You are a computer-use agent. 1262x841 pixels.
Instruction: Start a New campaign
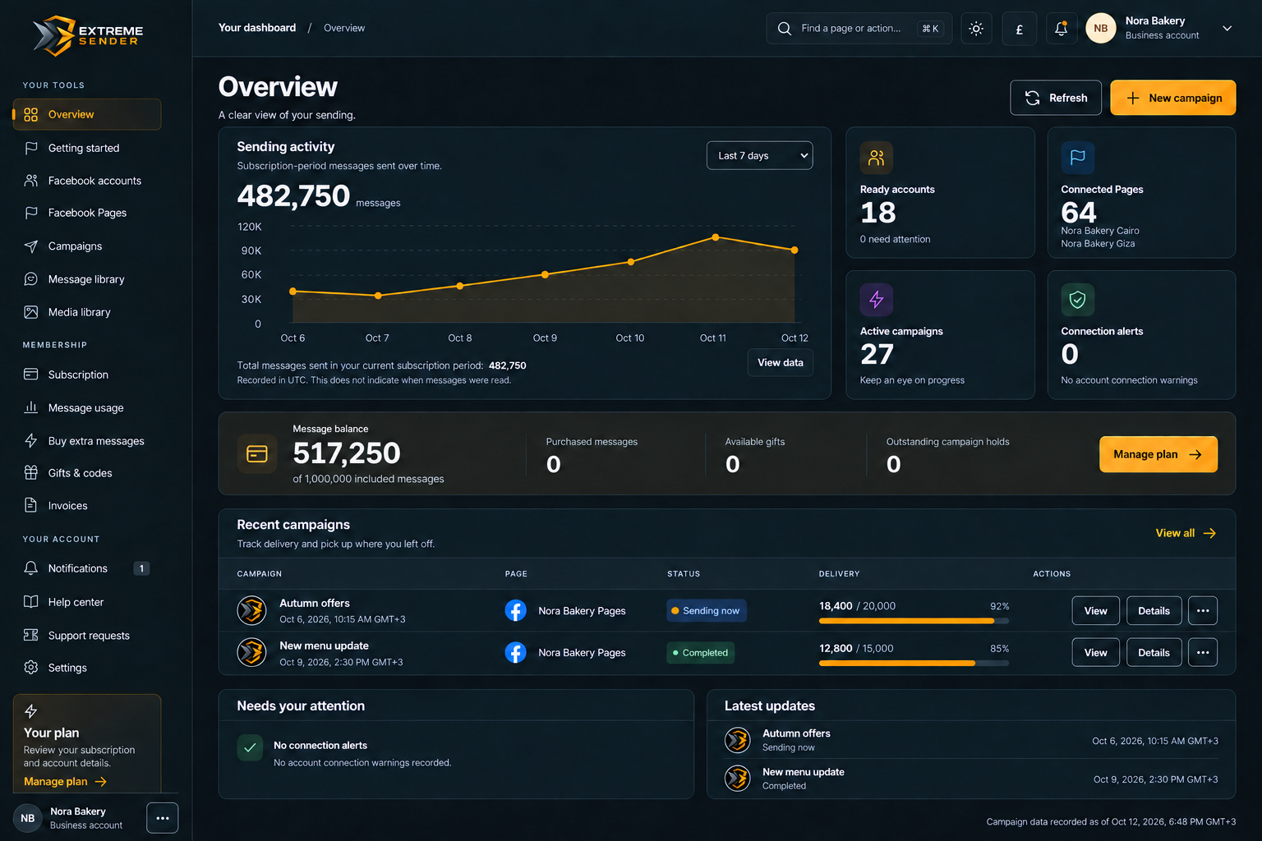coord(1173,98)
